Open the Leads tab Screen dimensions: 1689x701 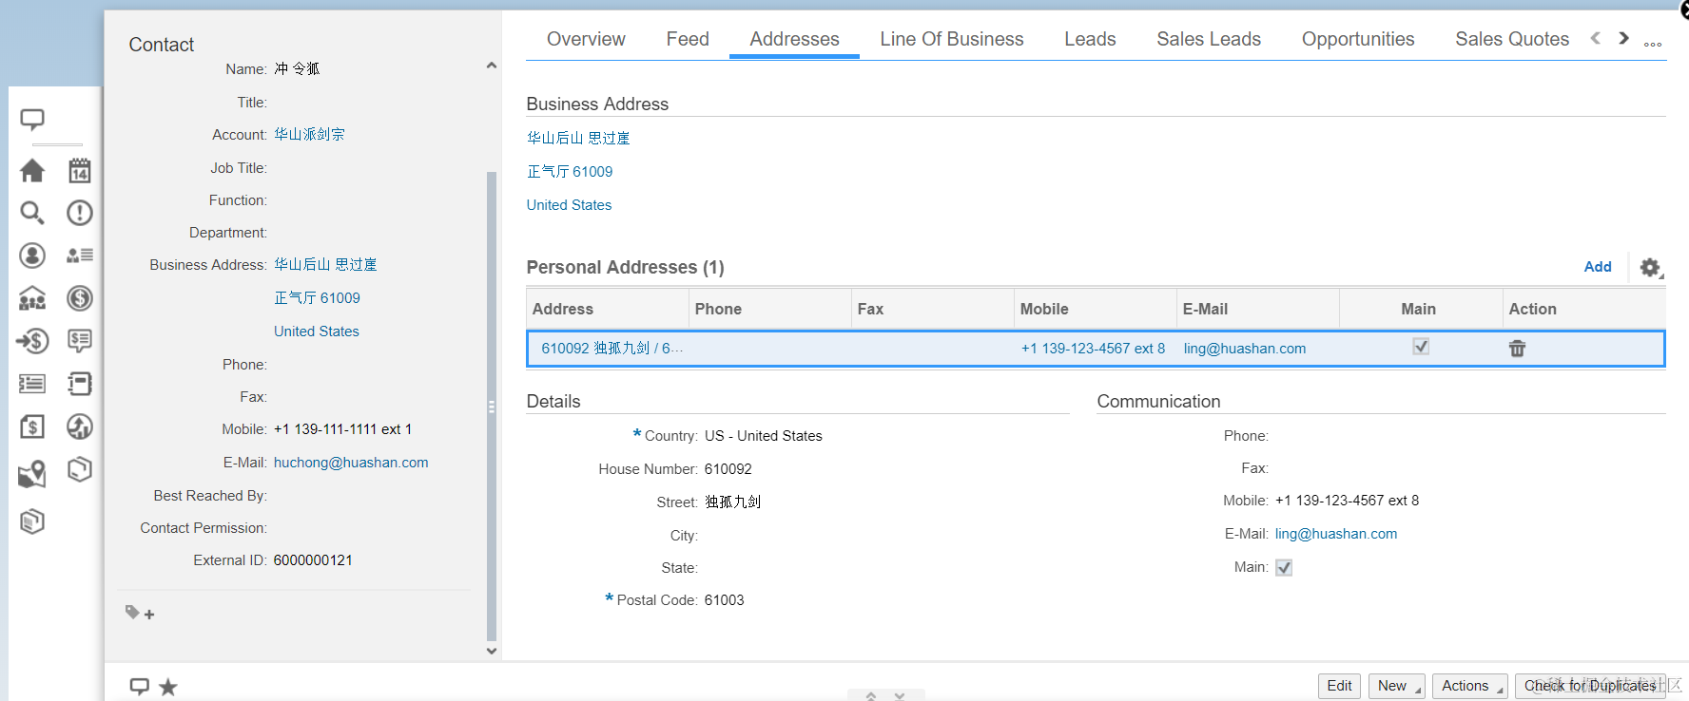pos(1090,39)
